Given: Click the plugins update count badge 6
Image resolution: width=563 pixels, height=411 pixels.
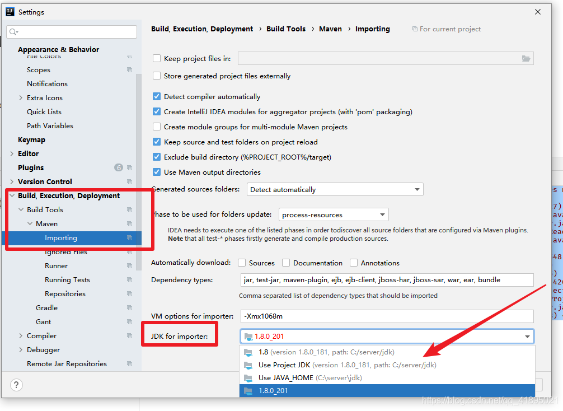Looking at the screenshot, I should click(119, 167).
